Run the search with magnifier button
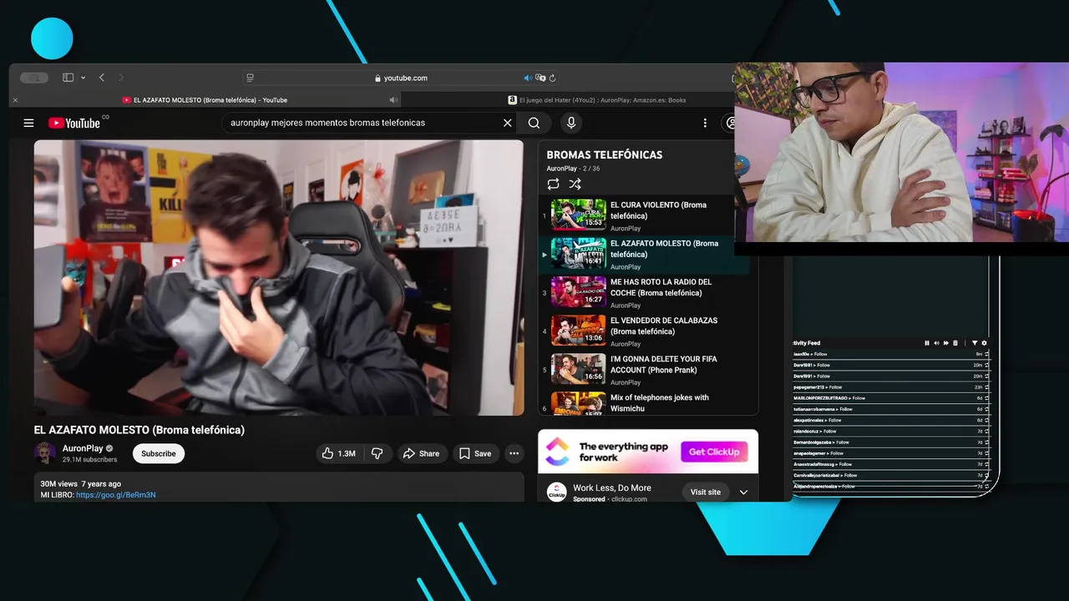 point(534,123)
